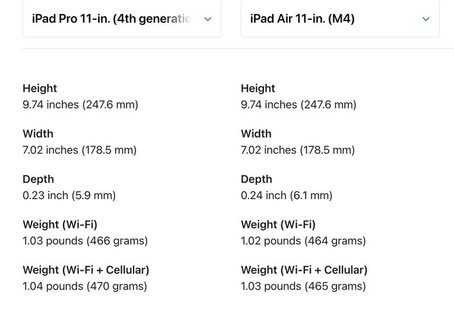Click iPad Pro's Weight (Wi-Fi + Cellular) label
454x321 pixels.
(x=86, y=270)
